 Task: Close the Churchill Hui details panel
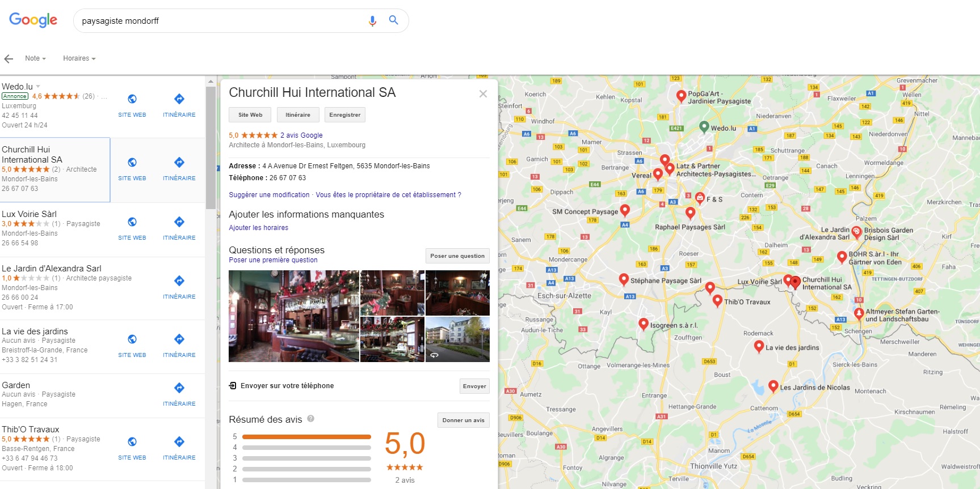tap(483, 94)
